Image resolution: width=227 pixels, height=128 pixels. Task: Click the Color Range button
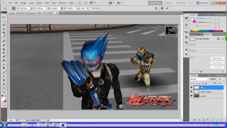[217, 63]
